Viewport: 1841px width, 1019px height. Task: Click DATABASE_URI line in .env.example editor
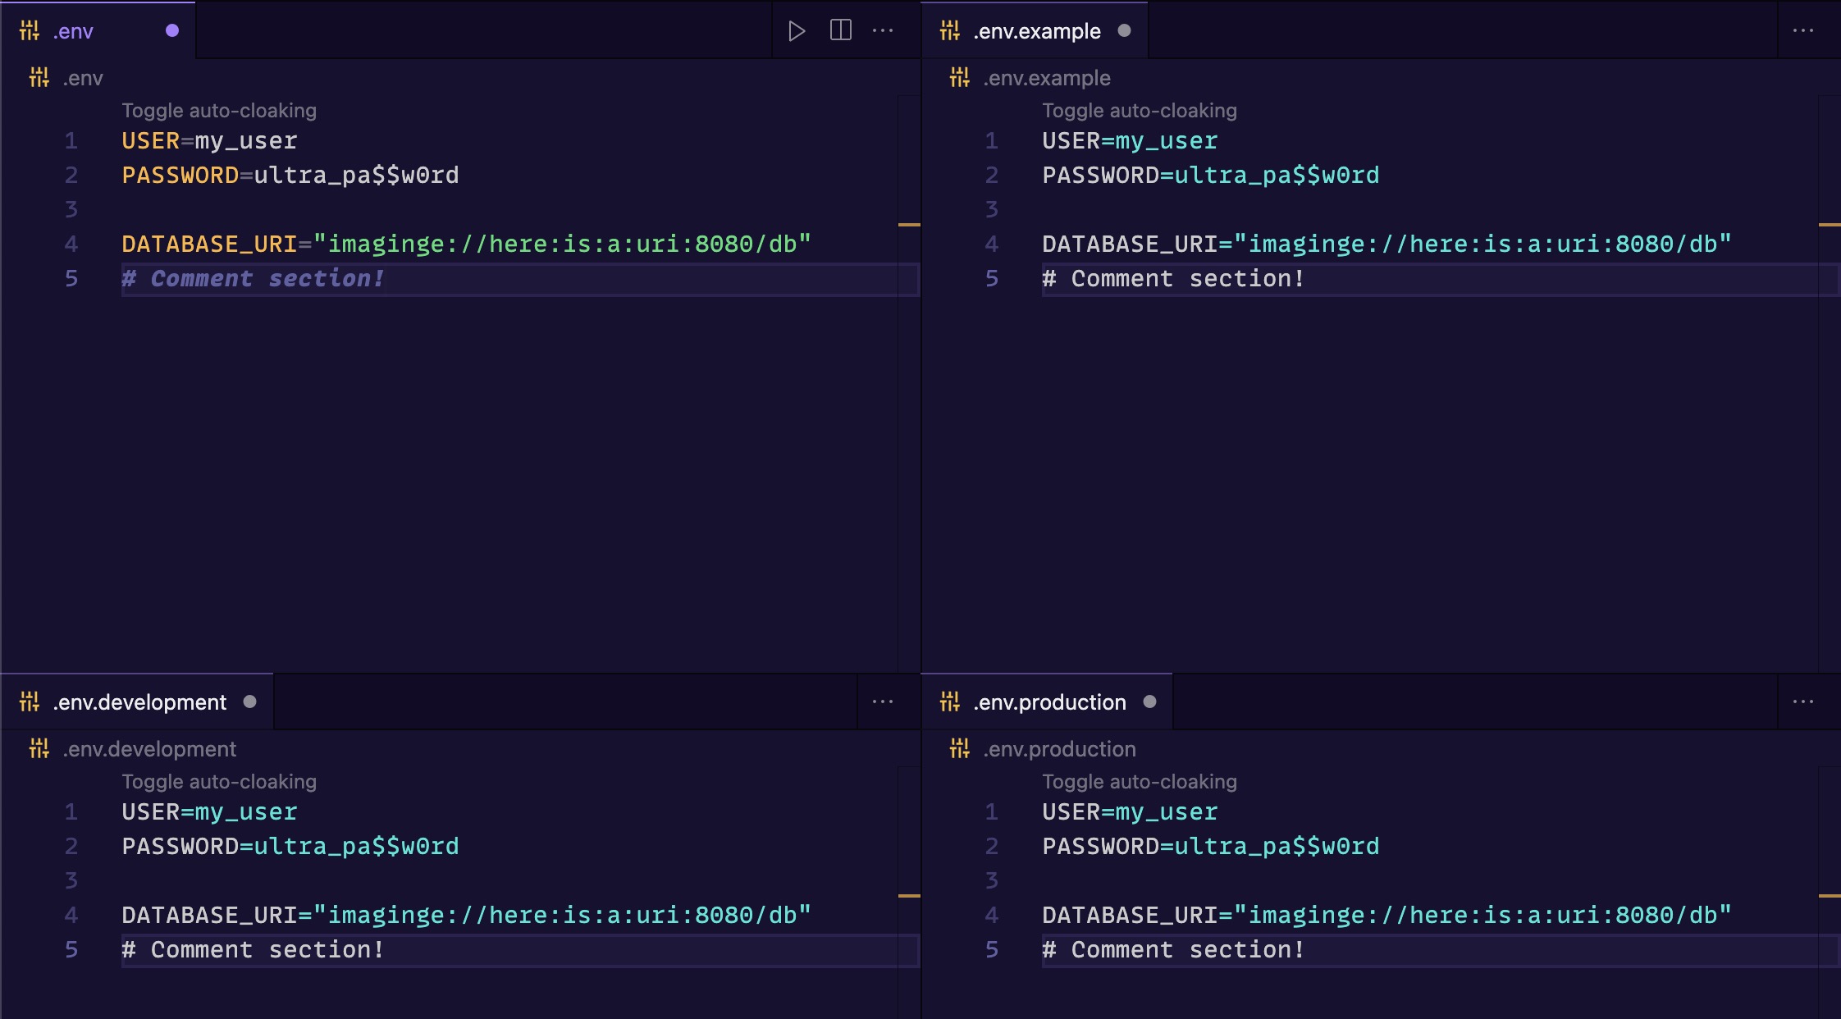[x=1386, y=244]
